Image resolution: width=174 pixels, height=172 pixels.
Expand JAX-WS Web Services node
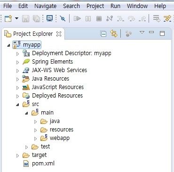coord(17,71)
